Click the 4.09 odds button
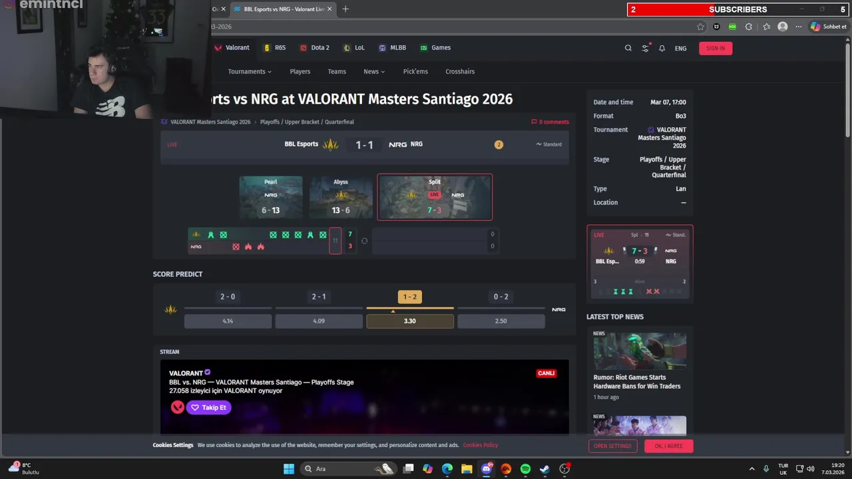The height and width of the screenshot is (479, 852). [319, 321]
